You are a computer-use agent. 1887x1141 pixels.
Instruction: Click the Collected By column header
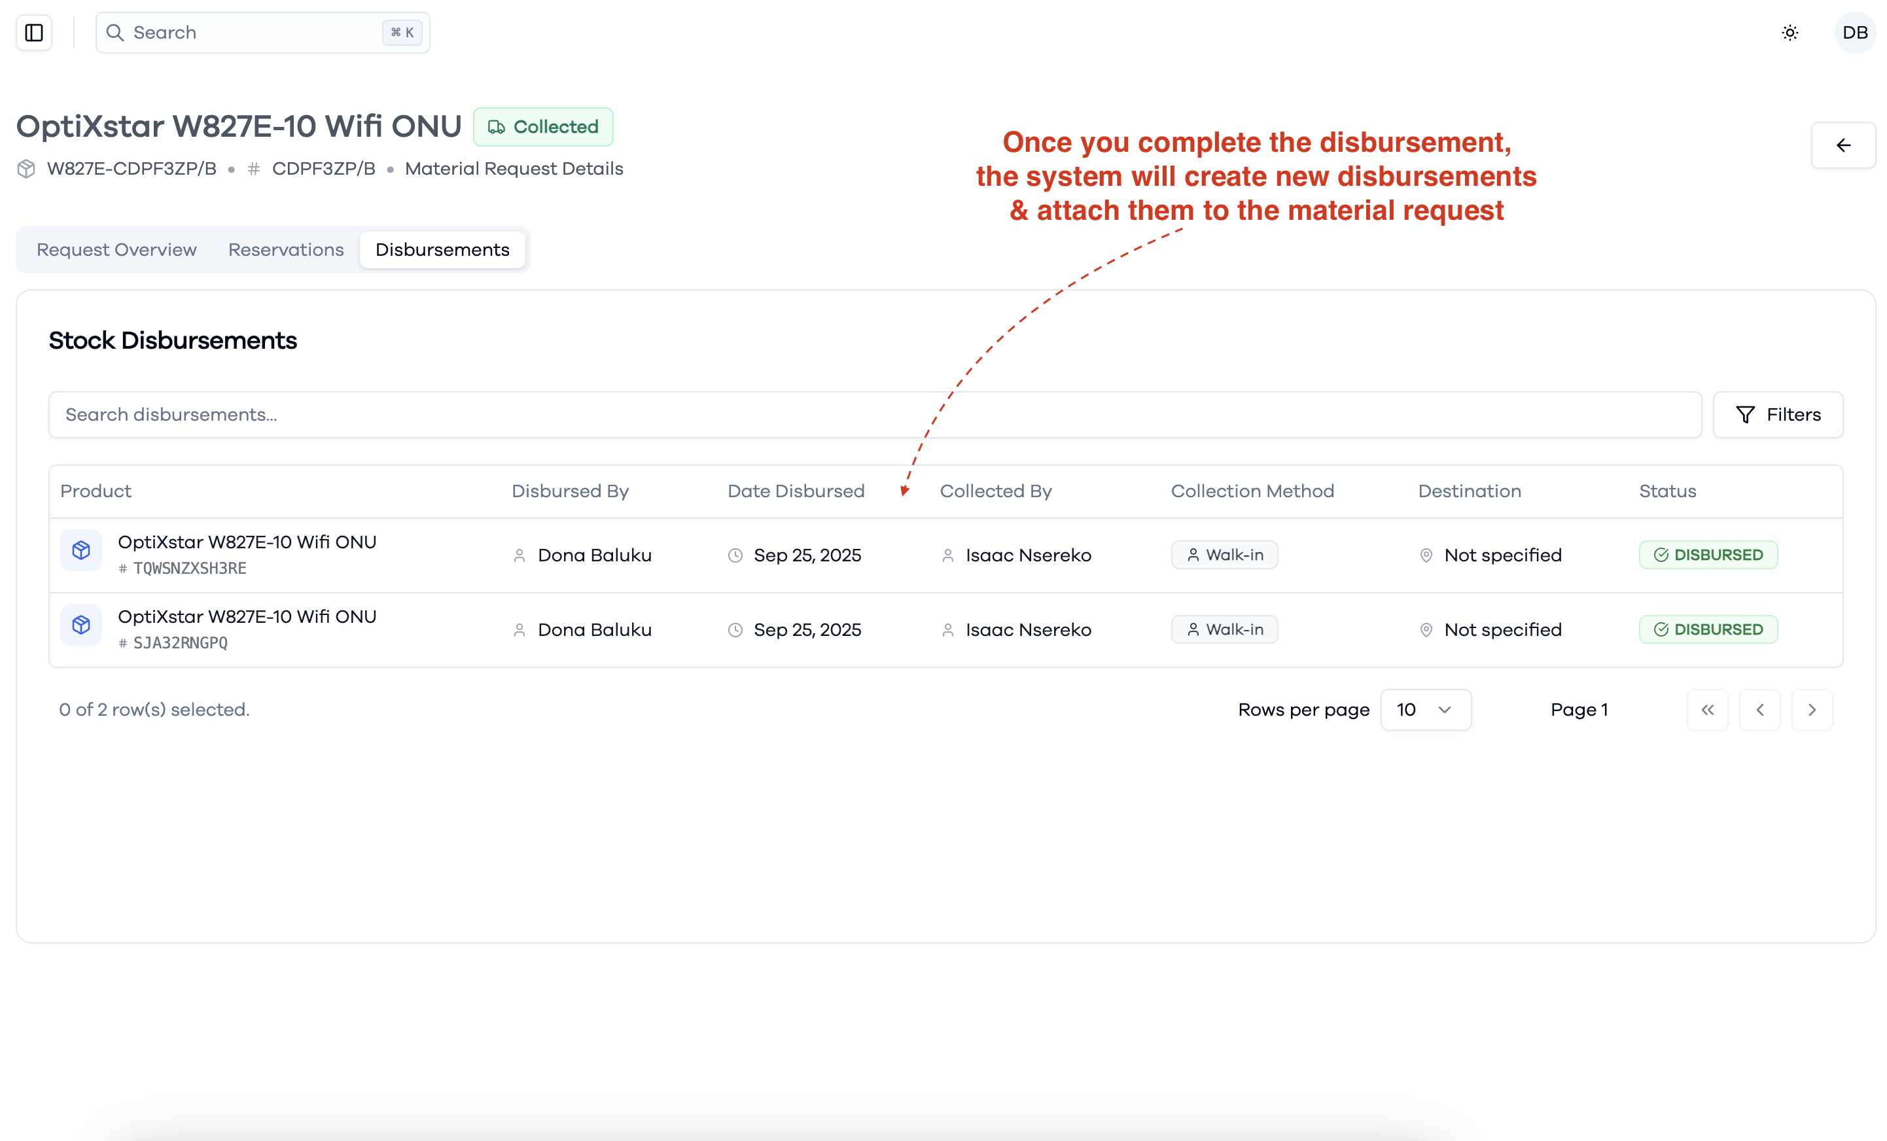click(996, 491)
